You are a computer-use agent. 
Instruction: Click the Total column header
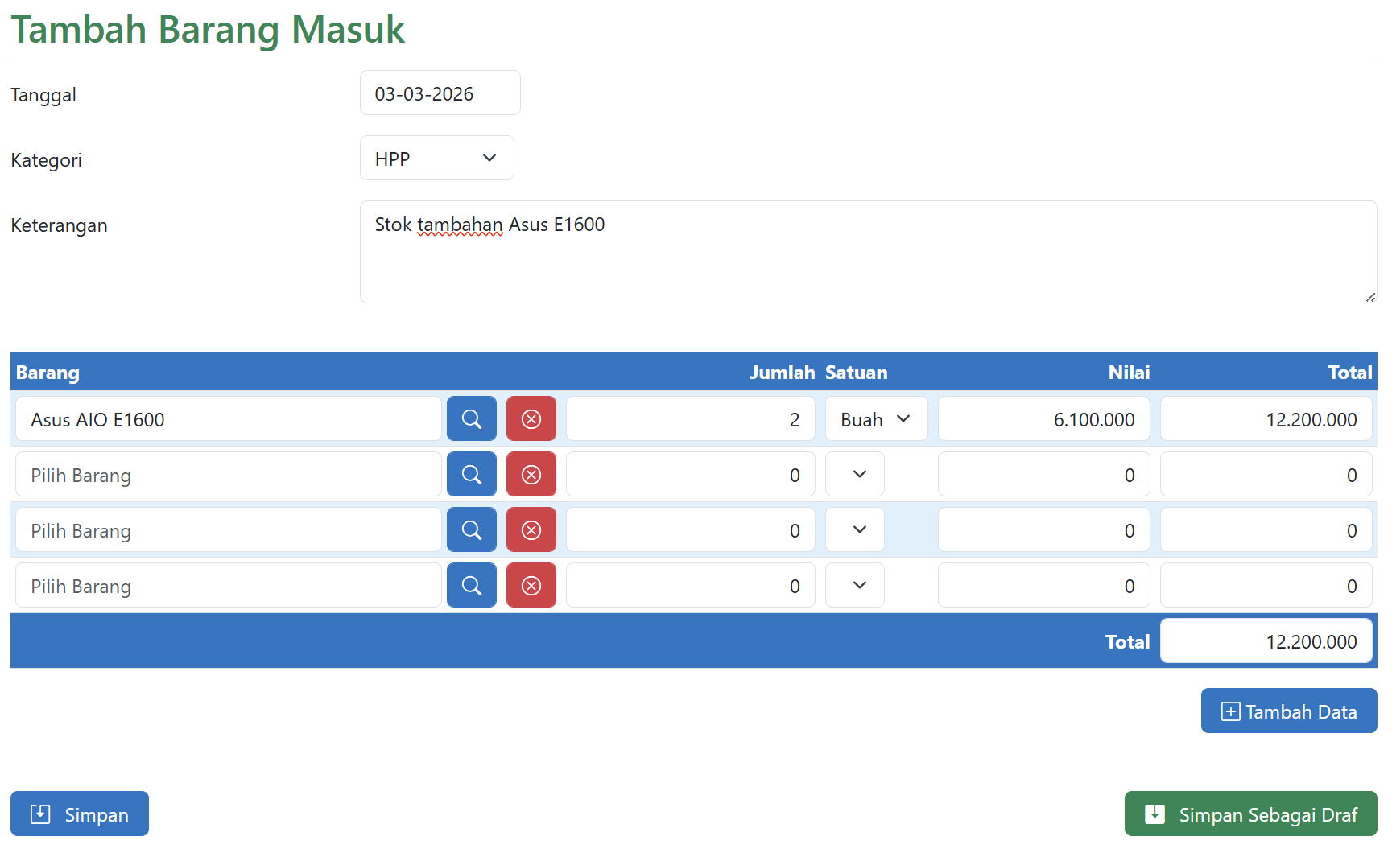coord(1350,372)
